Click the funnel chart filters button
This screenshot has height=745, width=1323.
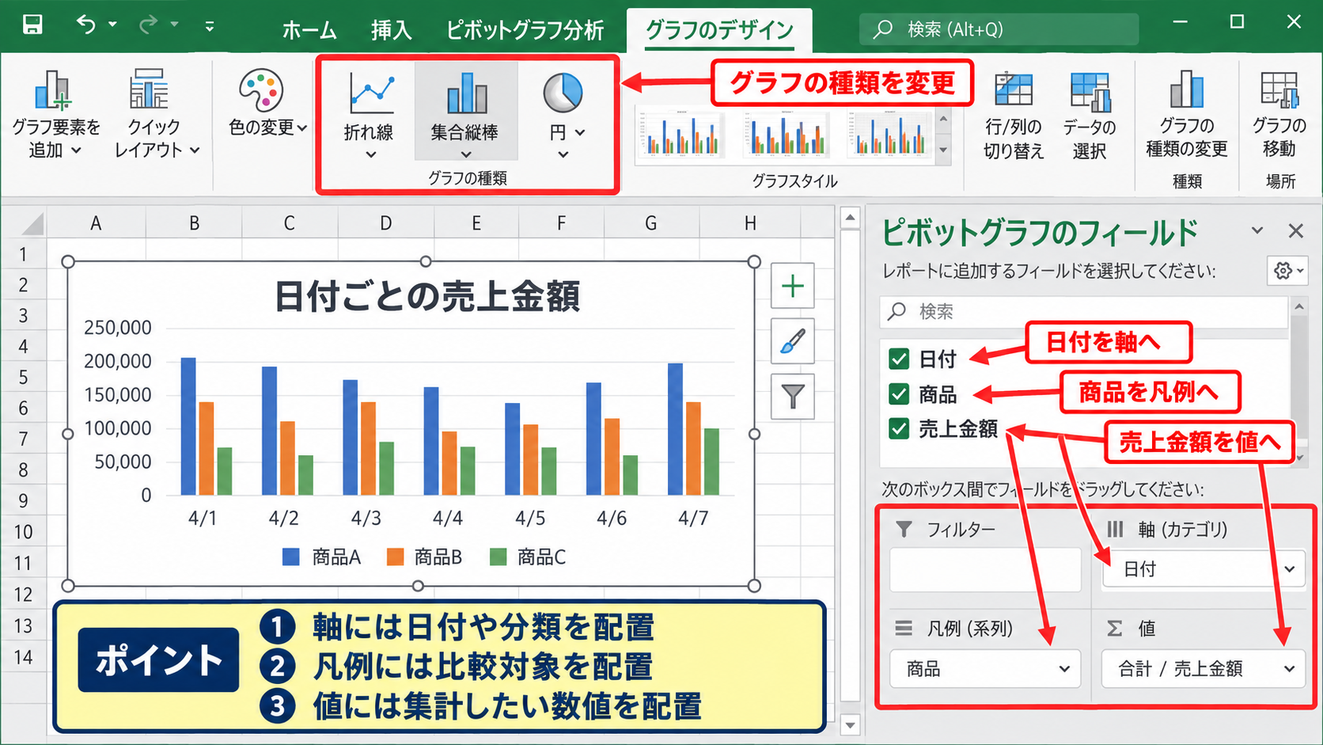tap(793, 396)
